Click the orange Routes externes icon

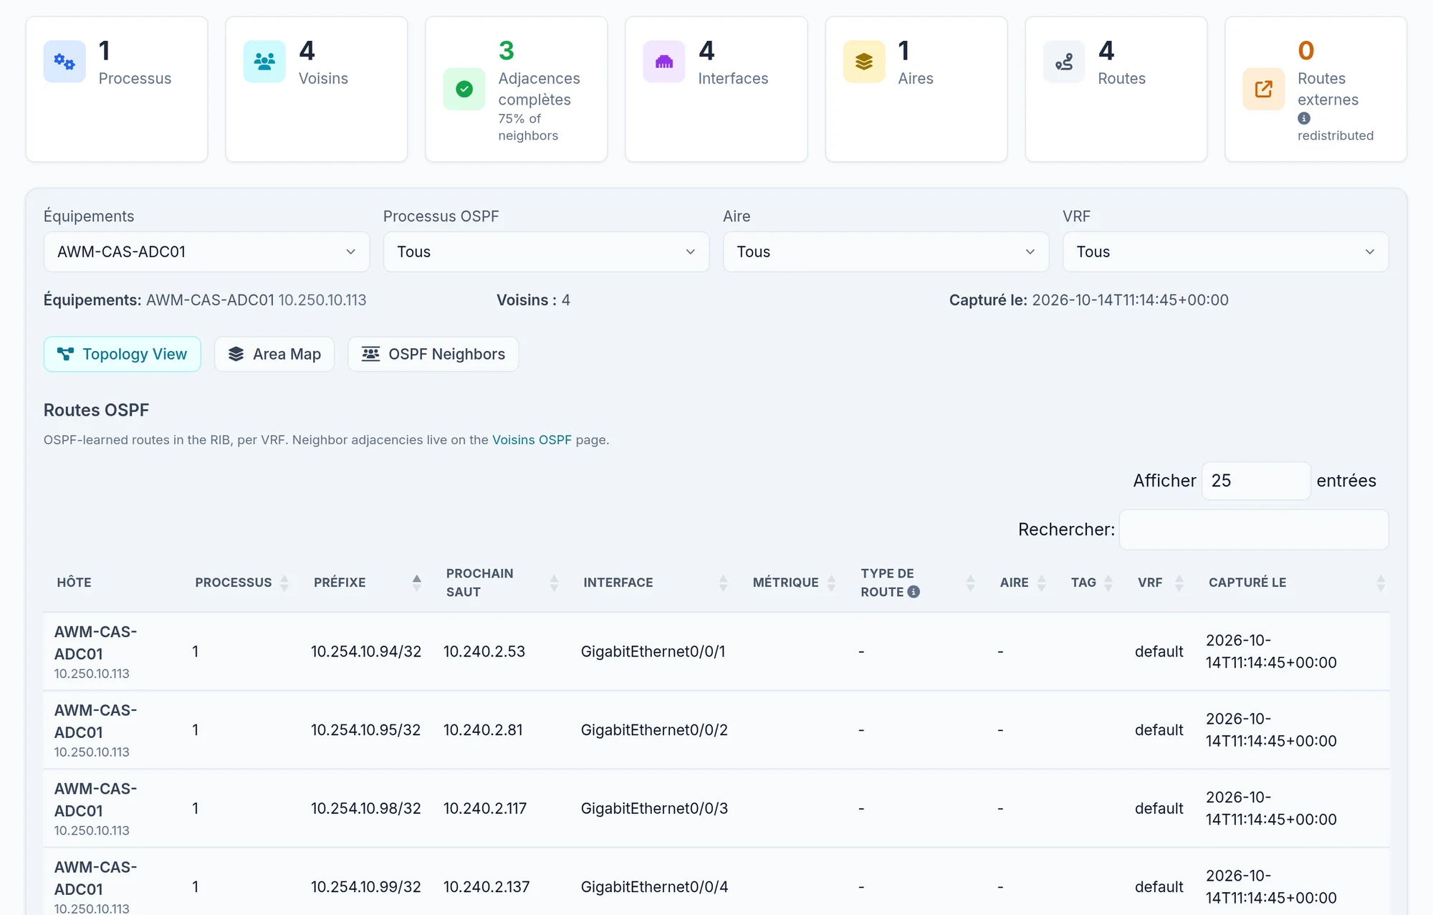click(x=1264, y=89)
